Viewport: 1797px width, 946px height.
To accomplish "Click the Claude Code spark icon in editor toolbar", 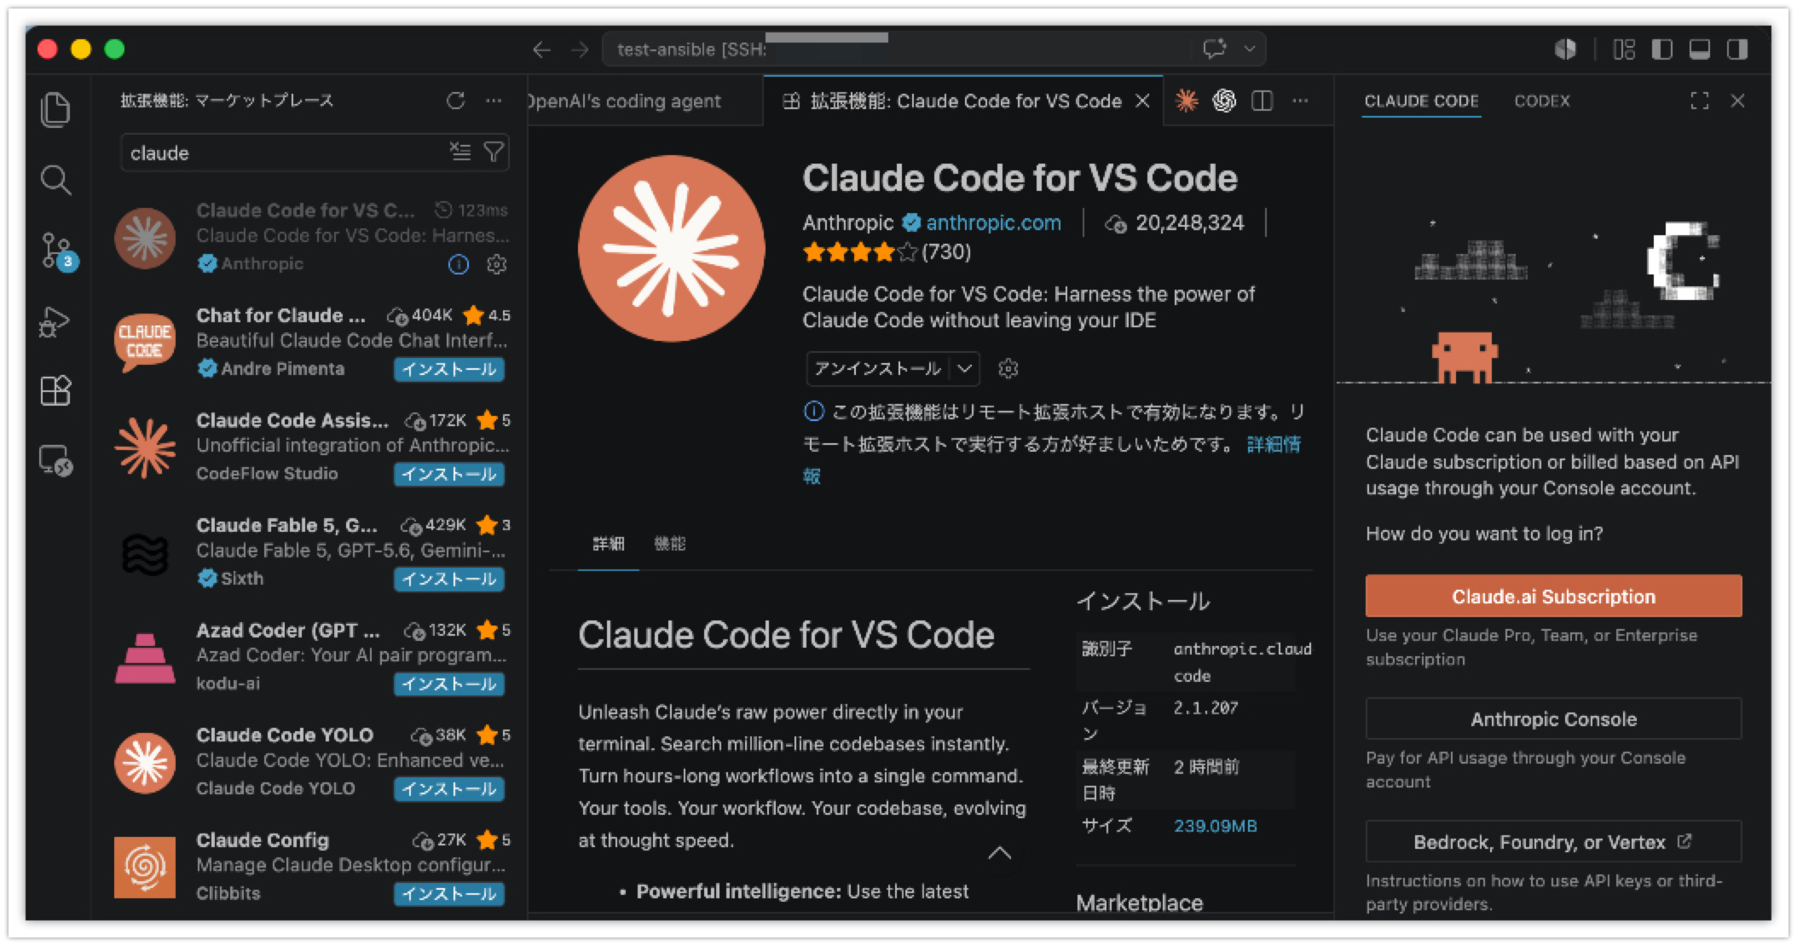I will point(1186,101).
